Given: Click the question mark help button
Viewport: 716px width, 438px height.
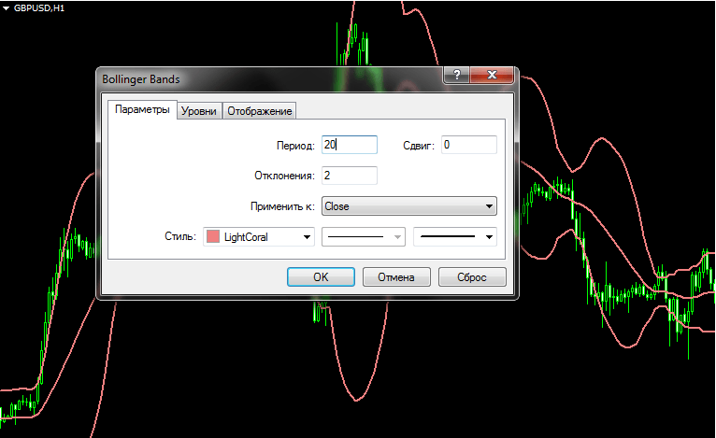Looking at the screenshot, I should pos(455,77).
